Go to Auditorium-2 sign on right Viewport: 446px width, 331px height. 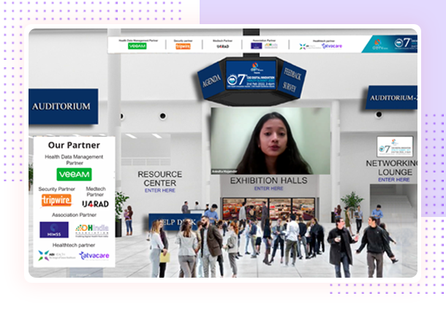tap(393, 98)
